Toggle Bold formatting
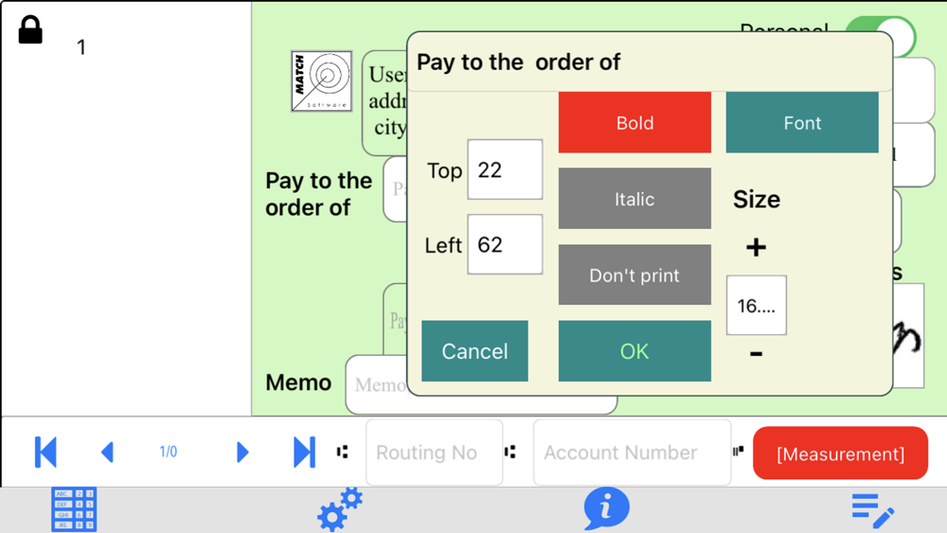This screenshot has height=533, width=947. 634,123
